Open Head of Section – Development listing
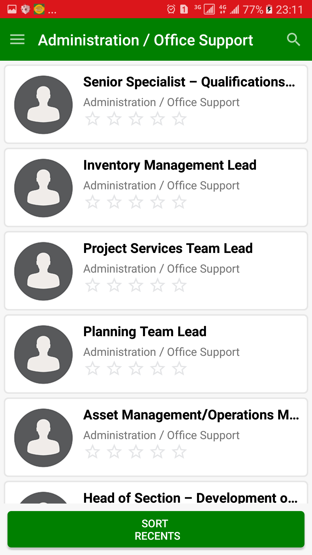This screenshot has width=312, height=555. tap(190, 497)
